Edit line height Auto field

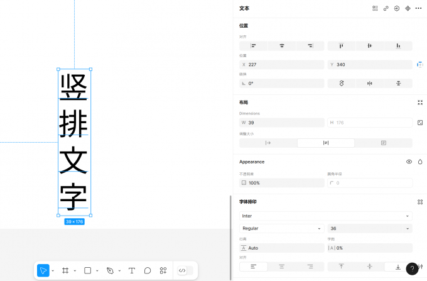coord(281,248)
